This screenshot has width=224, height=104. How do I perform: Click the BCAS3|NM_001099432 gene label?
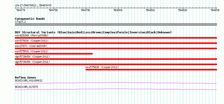tap(29, 81)
